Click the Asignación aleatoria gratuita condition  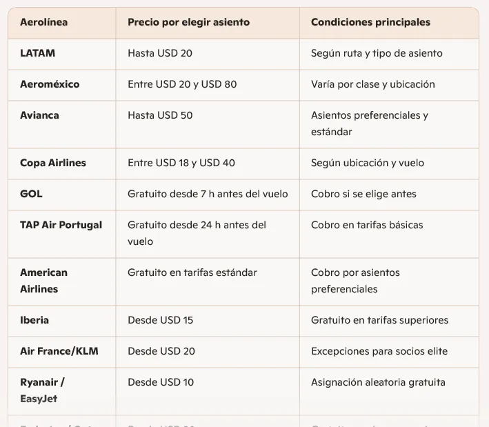click(x=378, y=382)
